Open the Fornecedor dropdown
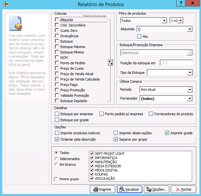The width and height of the screenshot is (201, 196). coord(190,99)
